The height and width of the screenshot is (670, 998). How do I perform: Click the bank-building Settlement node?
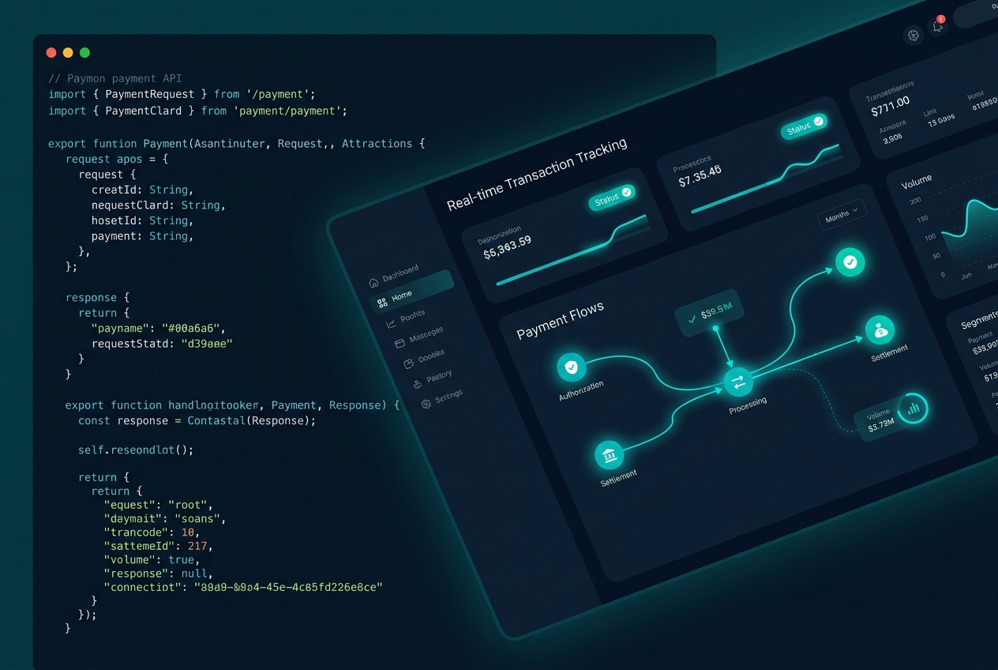click(x=609, y=455)
